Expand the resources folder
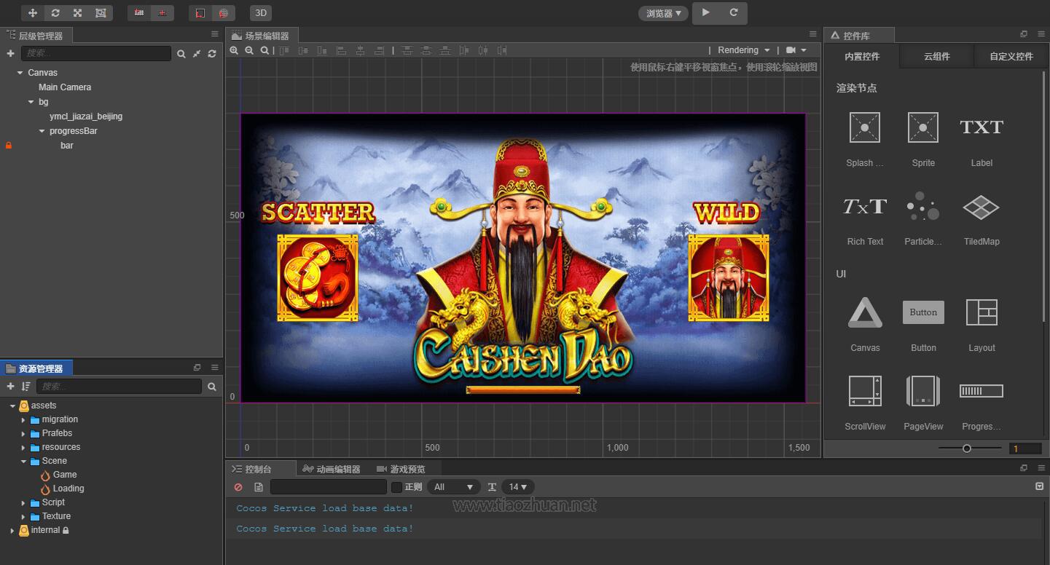The height and width of the screenshot is (565, 1050). coord(23,448)
